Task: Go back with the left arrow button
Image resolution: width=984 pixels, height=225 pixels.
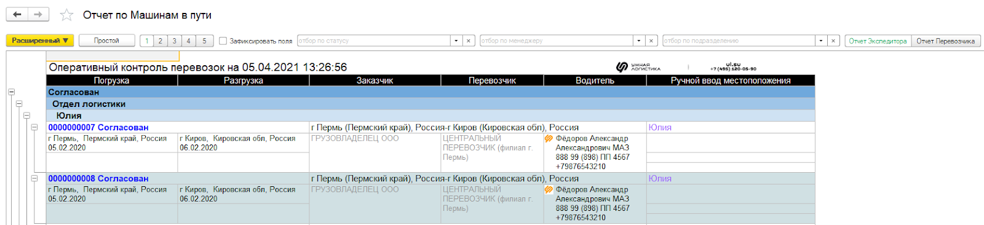Action: click(x=17, y=14)
